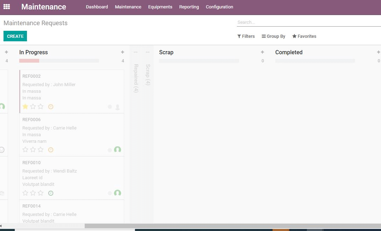381x231 pixels.
Task: Click the horizontal scrollbar thumb
Action: click(233, 226)
